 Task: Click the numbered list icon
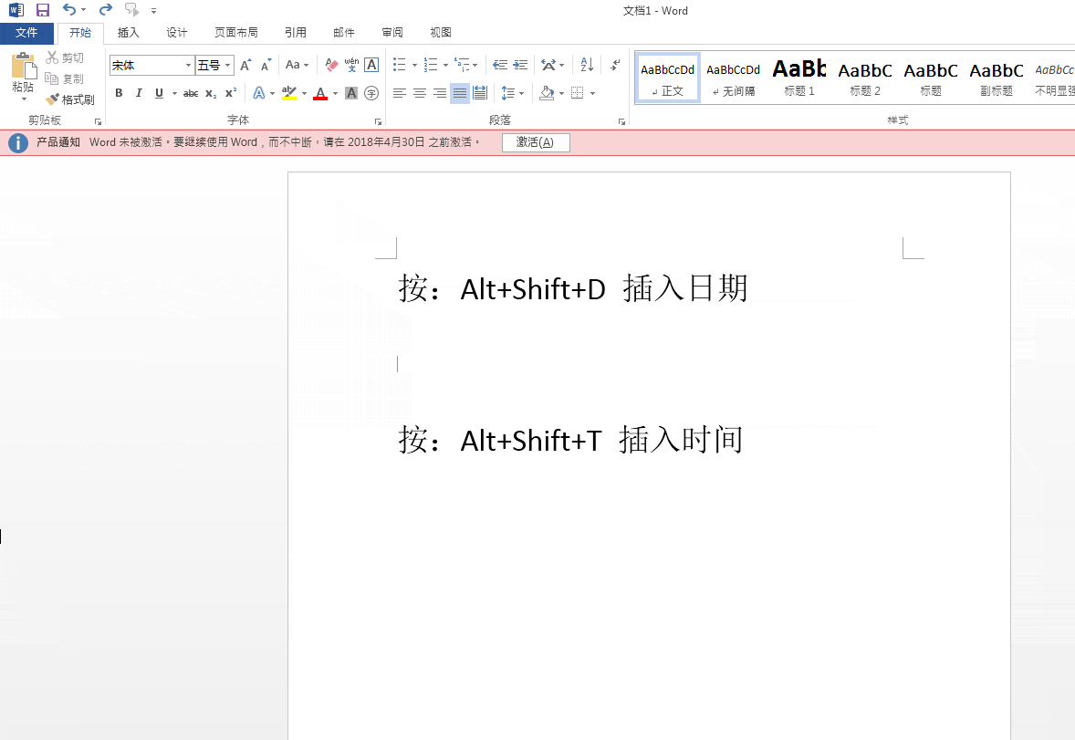click(431, 65)
